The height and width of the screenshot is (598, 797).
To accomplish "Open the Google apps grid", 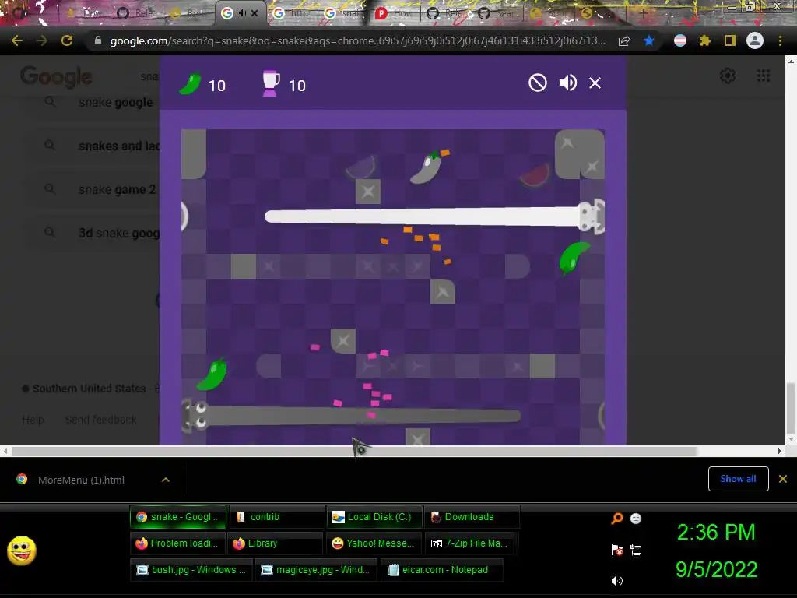I will pyautogui.click(x=763, y=76).
